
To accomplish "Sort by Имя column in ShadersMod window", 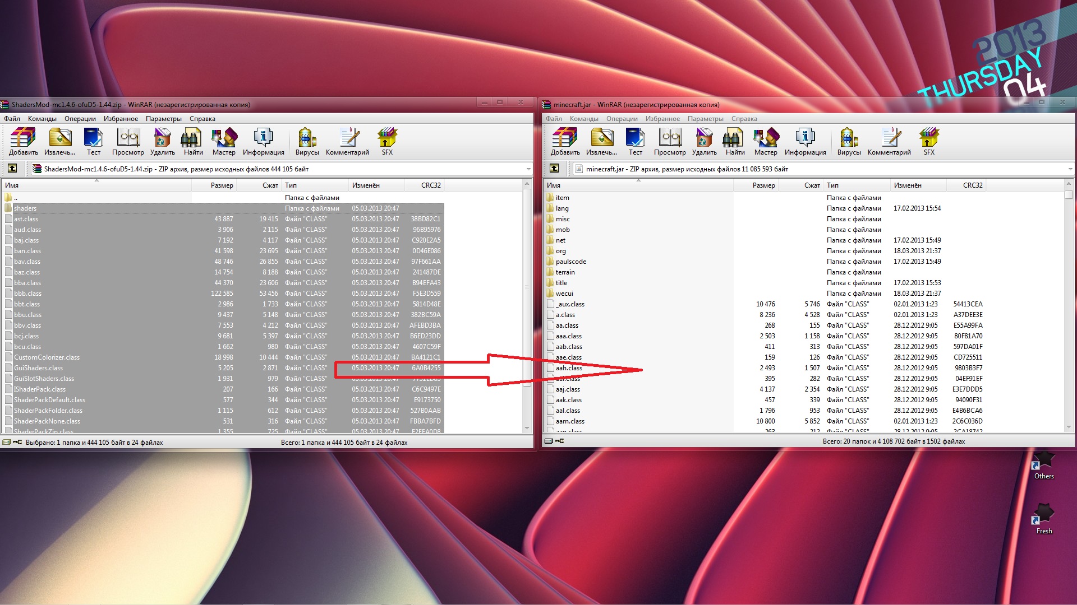I will (96, 185).
